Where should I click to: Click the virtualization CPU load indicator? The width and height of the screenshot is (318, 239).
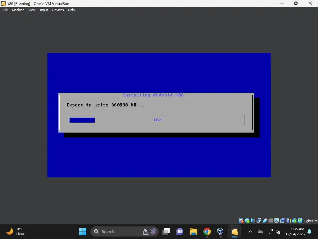click(x=288, y=221)
